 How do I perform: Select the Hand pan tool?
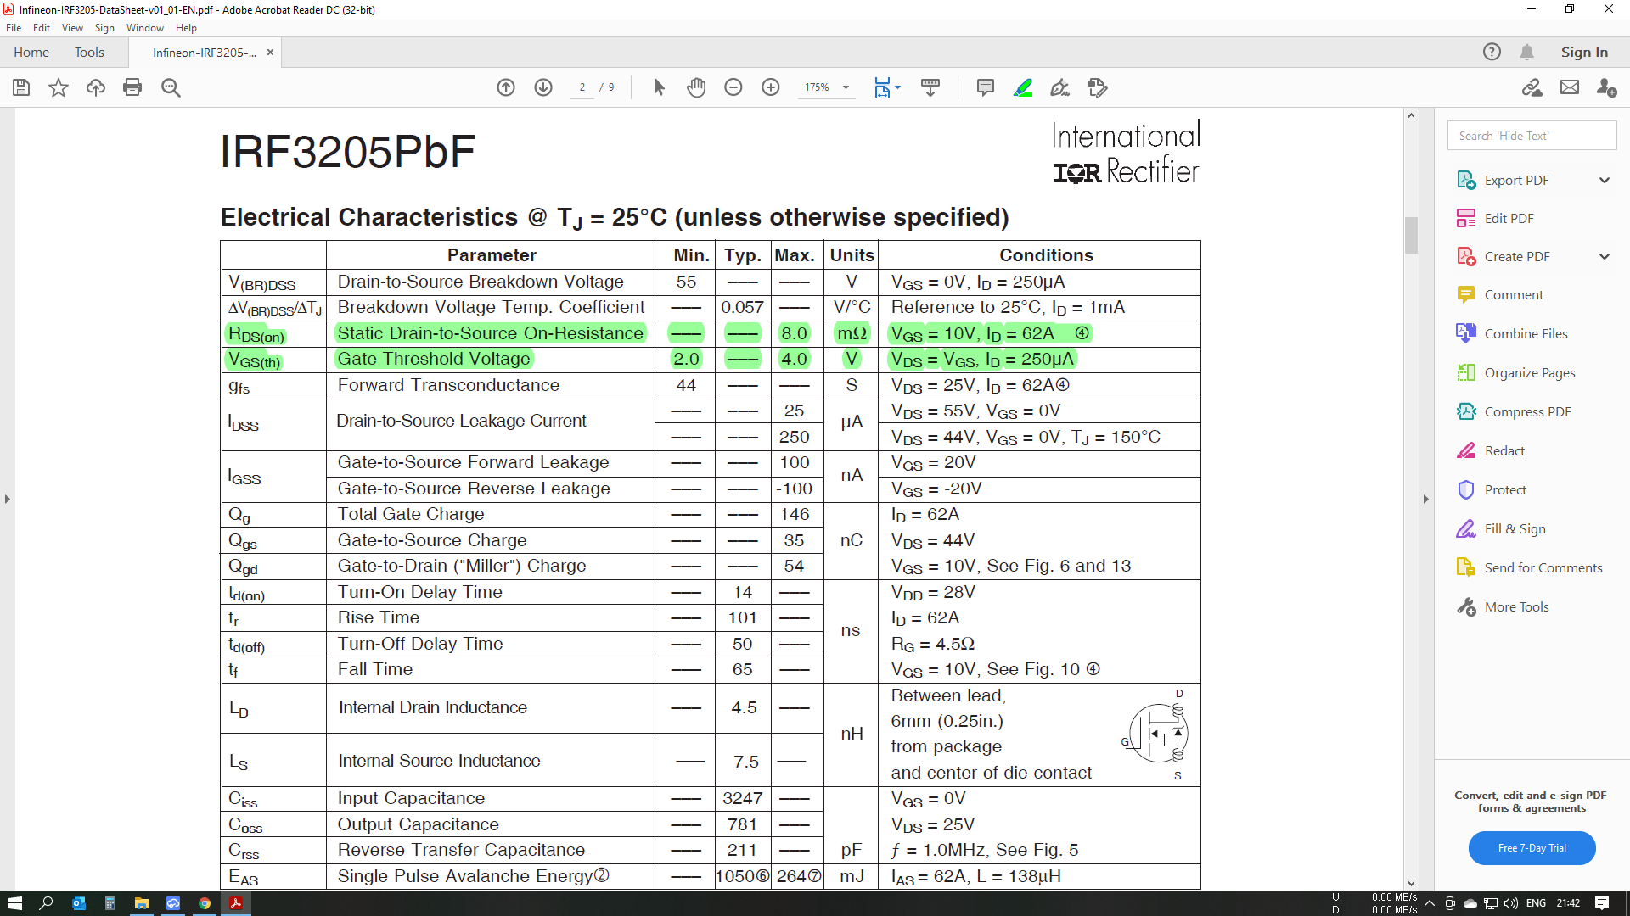(x=696, y=87)
